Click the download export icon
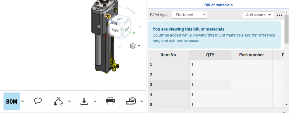The height and width of the screenshot is (113, 289). click(x=84, y=101)
